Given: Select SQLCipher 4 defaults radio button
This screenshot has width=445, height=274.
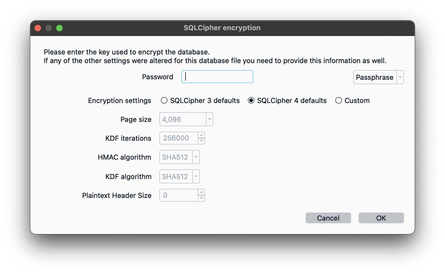Looking at the screenshot, I should [251, 101].
